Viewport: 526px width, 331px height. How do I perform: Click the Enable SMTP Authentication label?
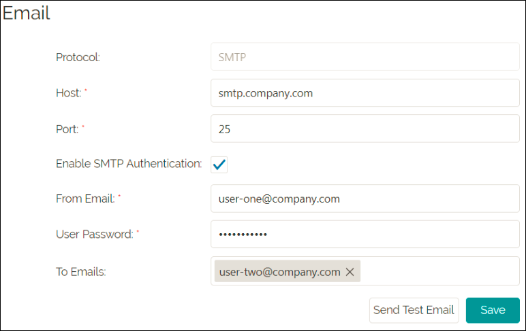(x=129, y=164)
